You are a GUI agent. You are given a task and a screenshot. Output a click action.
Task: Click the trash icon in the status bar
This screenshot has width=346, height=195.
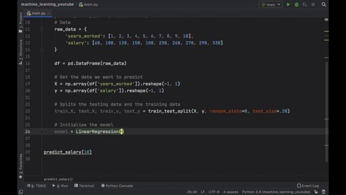tap(323, 192)
